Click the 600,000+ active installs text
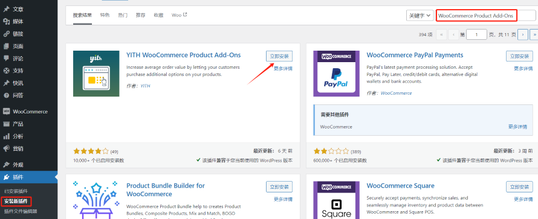Screen dimensions: 538x219 click(x=340, y=160)
